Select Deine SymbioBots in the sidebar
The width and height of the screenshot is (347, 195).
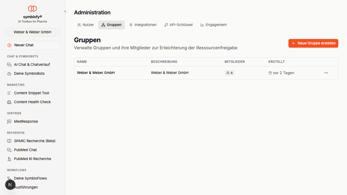tap(29, 73)
